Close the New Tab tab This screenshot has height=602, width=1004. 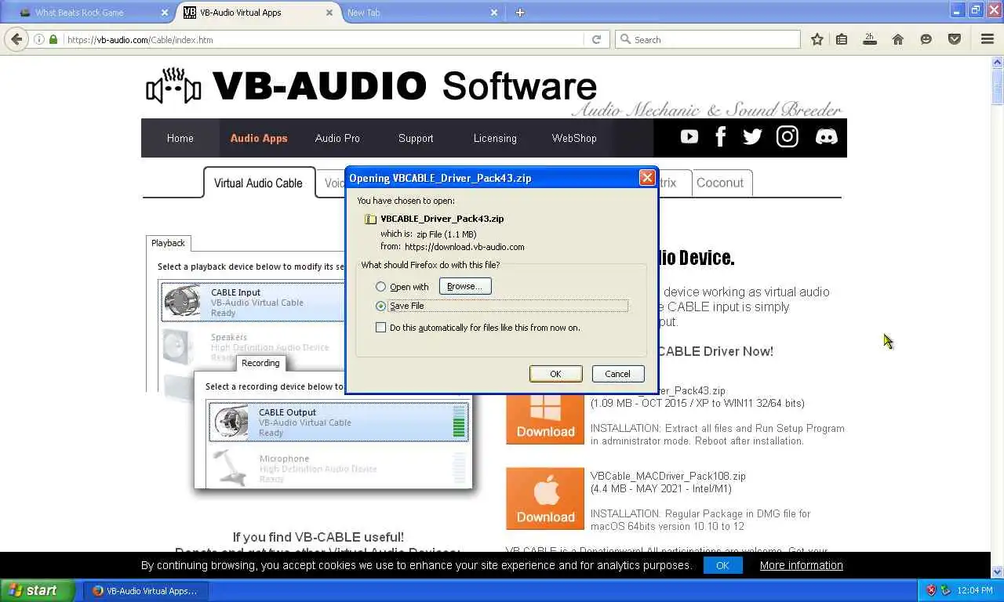pos(494,13)
